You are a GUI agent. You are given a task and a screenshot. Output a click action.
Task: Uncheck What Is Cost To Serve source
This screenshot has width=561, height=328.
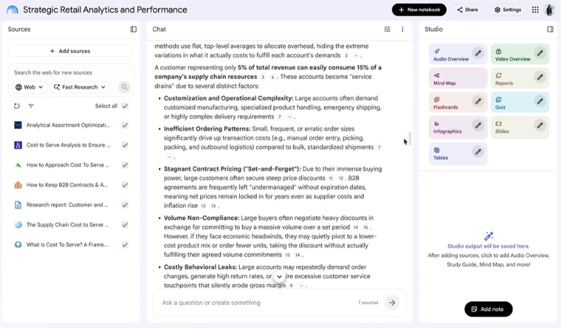click(125, 245)
